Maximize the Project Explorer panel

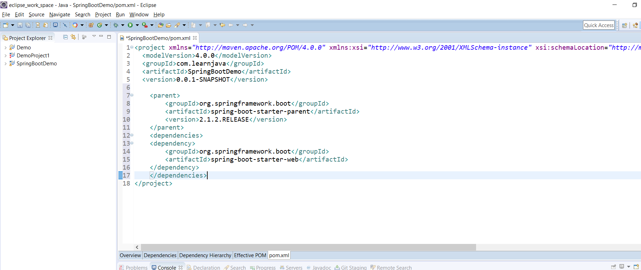pyautogui.click(x=109, y=36)
